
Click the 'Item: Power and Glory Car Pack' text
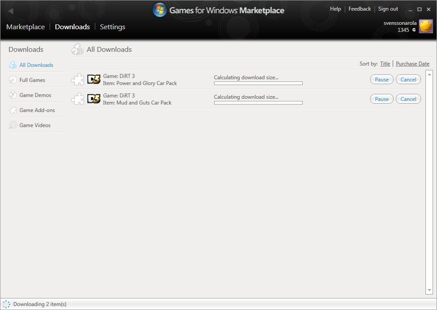coord(140,83)
